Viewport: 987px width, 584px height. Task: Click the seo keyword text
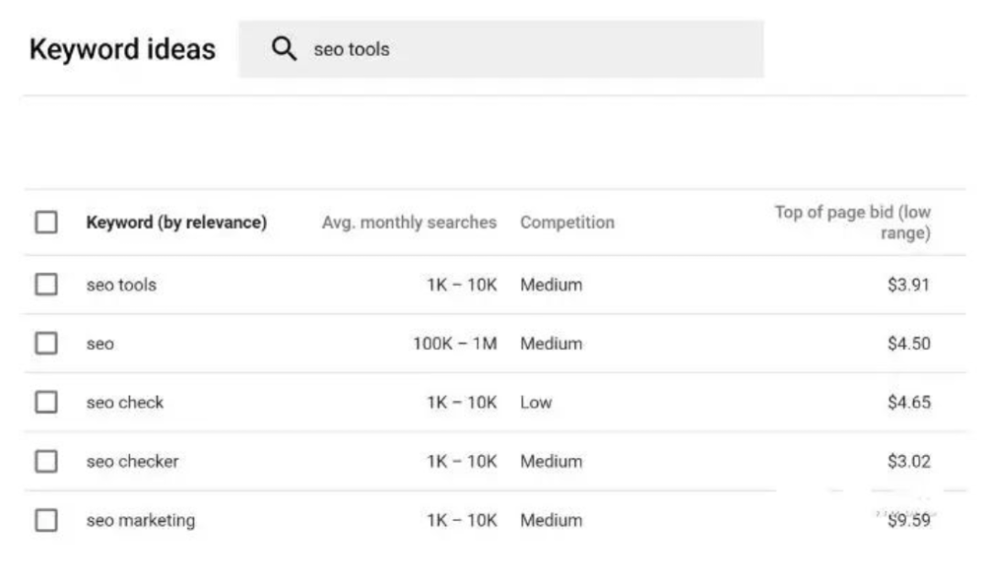[x=101, y=345]
